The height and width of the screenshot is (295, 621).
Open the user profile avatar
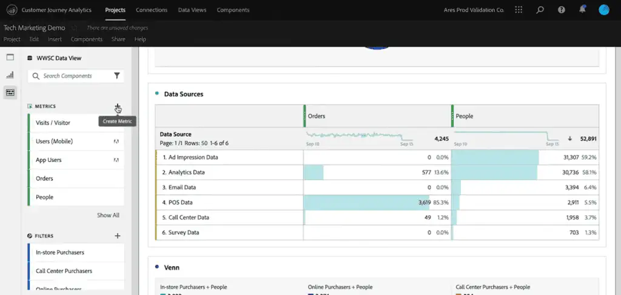[x=603, y=10]
